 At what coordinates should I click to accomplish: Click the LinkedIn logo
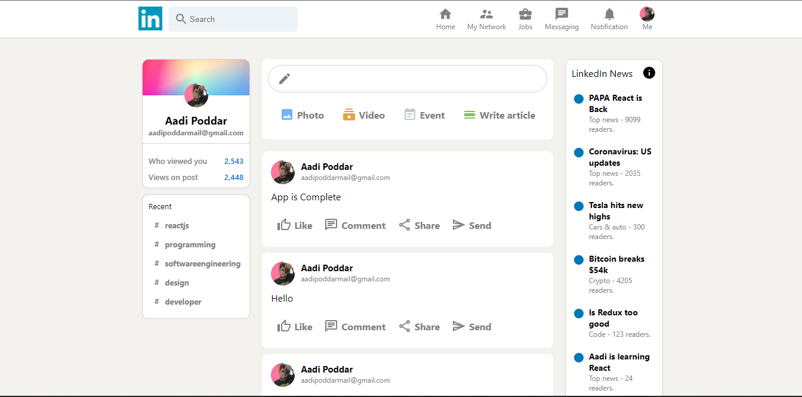pyautogui.click(x=150, y=19)
